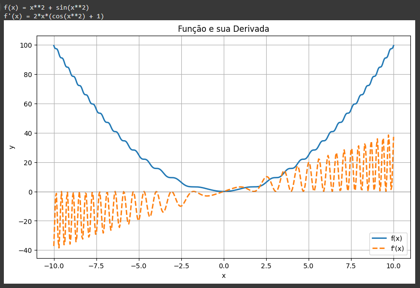Select the blue line sample in the legend

pyautogui.click(x=379, y=239)
